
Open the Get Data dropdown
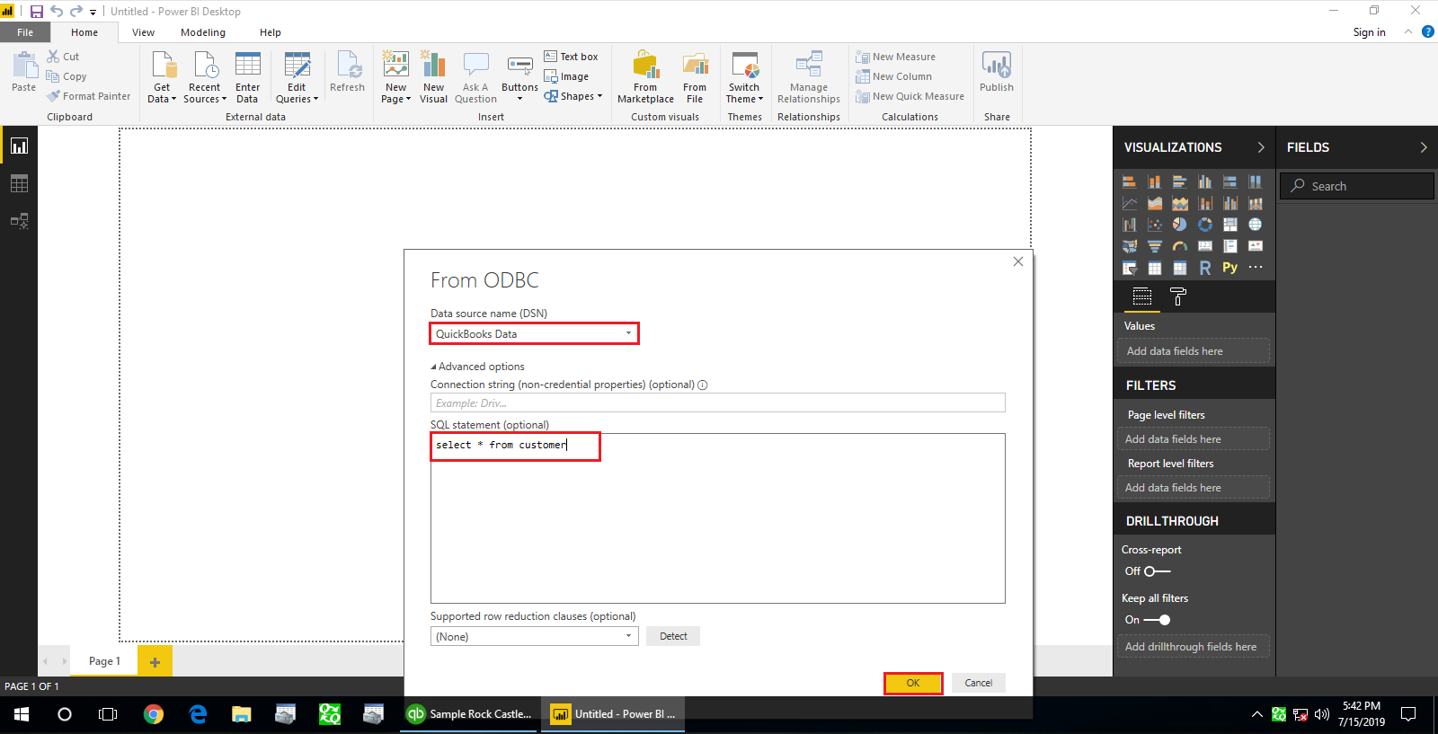point(162,77)
